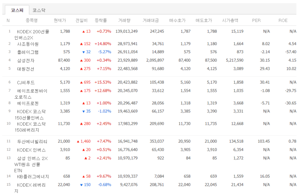299x195 pixels.
Task: Click the 현재가 column header
Action: point(60,20)
